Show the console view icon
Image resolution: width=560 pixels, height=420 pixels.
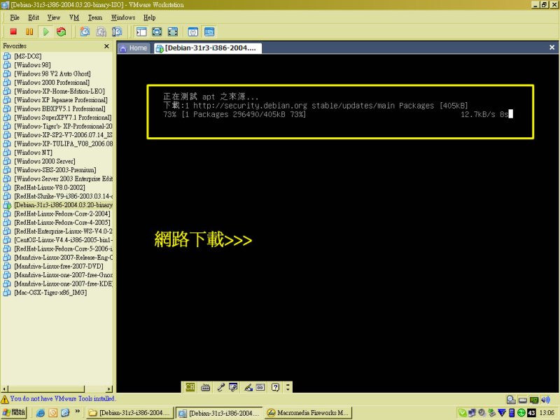coord(209,31)
